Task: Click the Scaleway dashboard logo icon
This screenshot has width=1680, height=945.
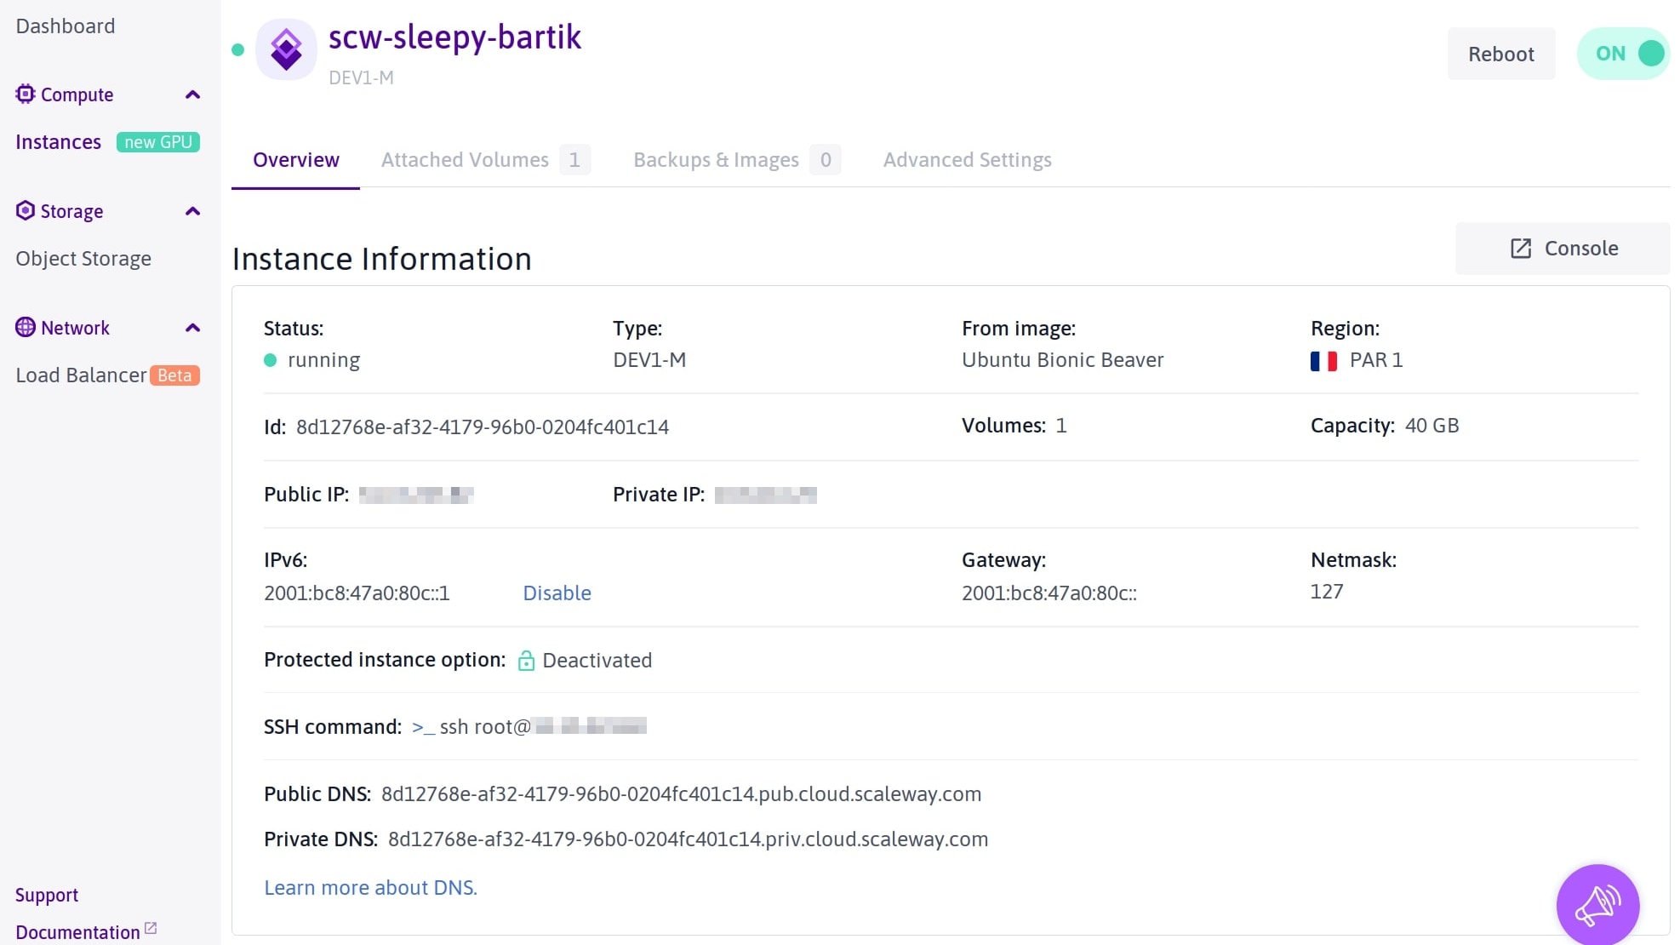Action: coord(288,49)
